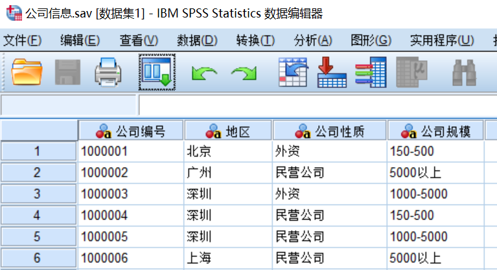Select the 公司编号 column header
Image resolution: width=497 pixels, height=270 pixels.
(x=131, y=131)
